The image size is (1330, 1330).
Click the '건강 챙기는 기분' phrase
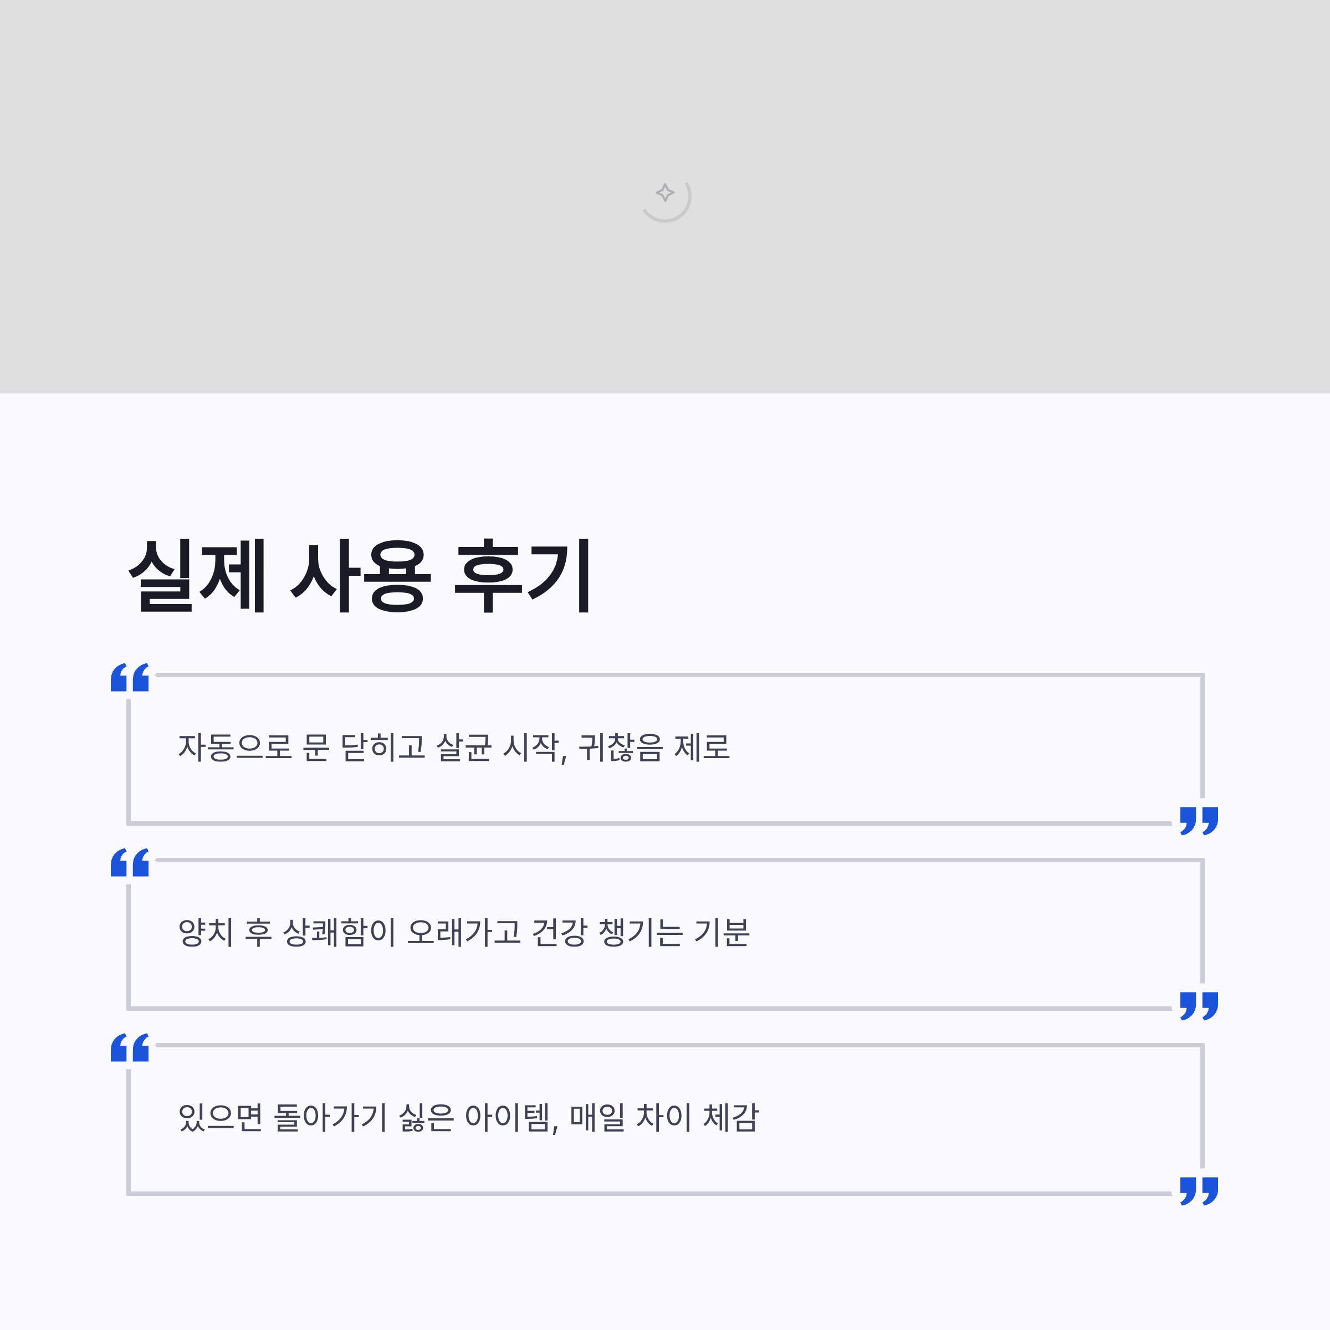640,933
